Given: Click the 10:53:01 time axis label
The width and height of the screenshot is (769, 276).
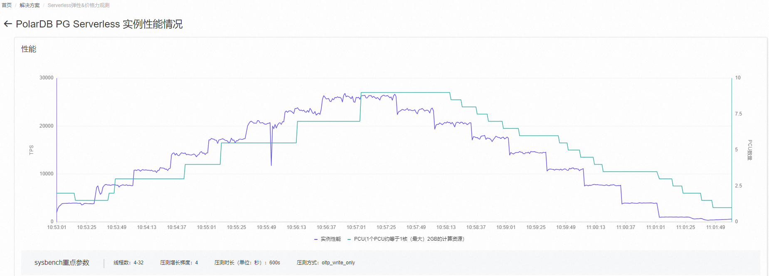Looking at the screenshot, I should [57, 227].
